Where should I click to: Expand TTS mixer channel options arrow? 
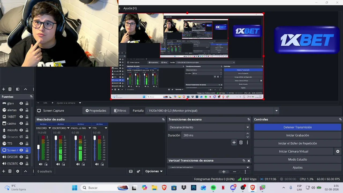pos(106,128)
